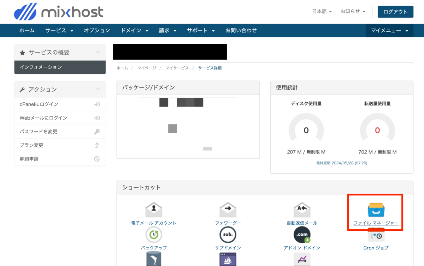Click the ログアウト button

(x=395, y=11)
